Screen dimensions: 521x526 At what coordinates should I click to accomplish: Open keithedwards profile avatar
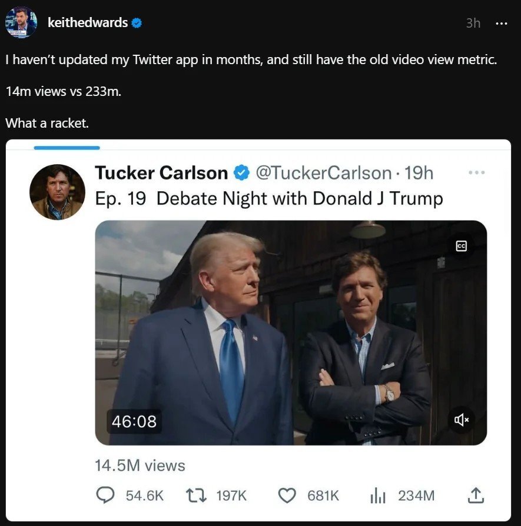point(21,22)
